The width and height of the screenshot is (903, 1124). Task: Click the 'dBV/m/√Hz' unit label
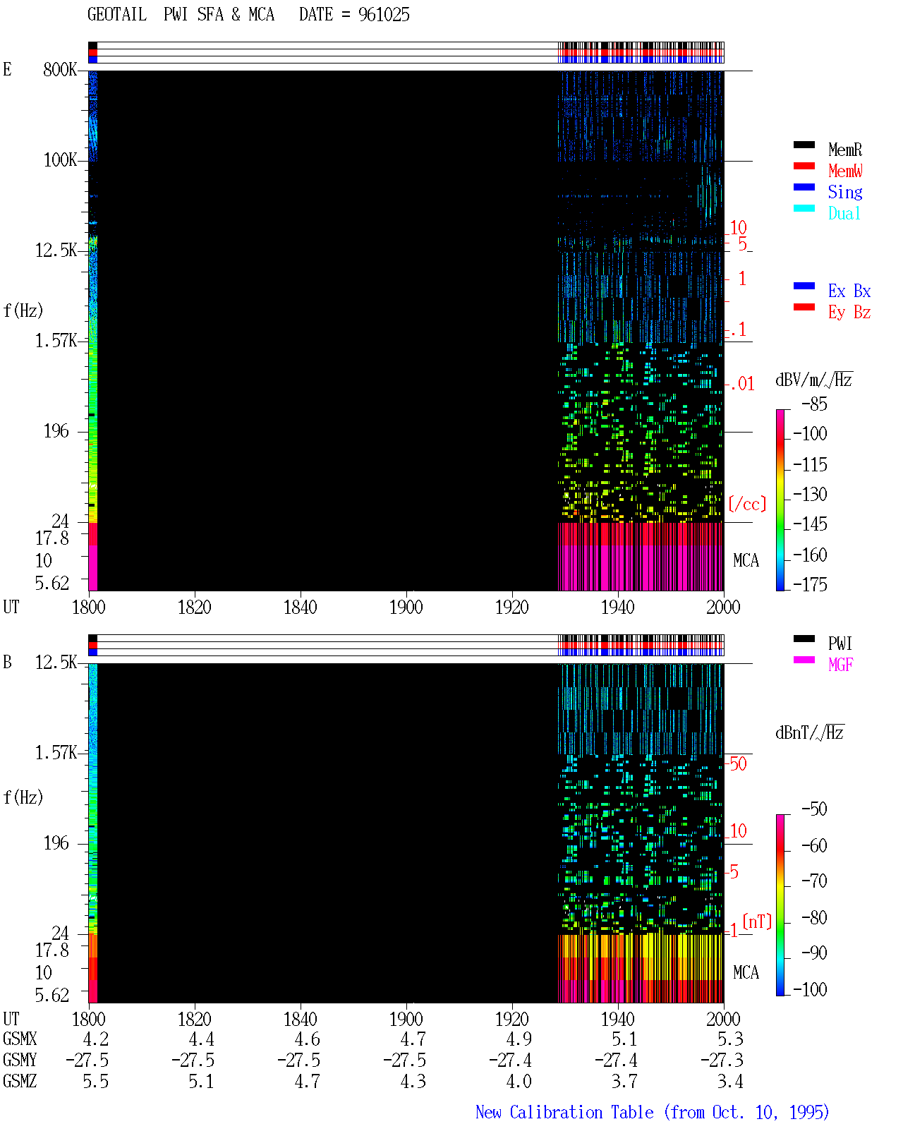[814, 380]
